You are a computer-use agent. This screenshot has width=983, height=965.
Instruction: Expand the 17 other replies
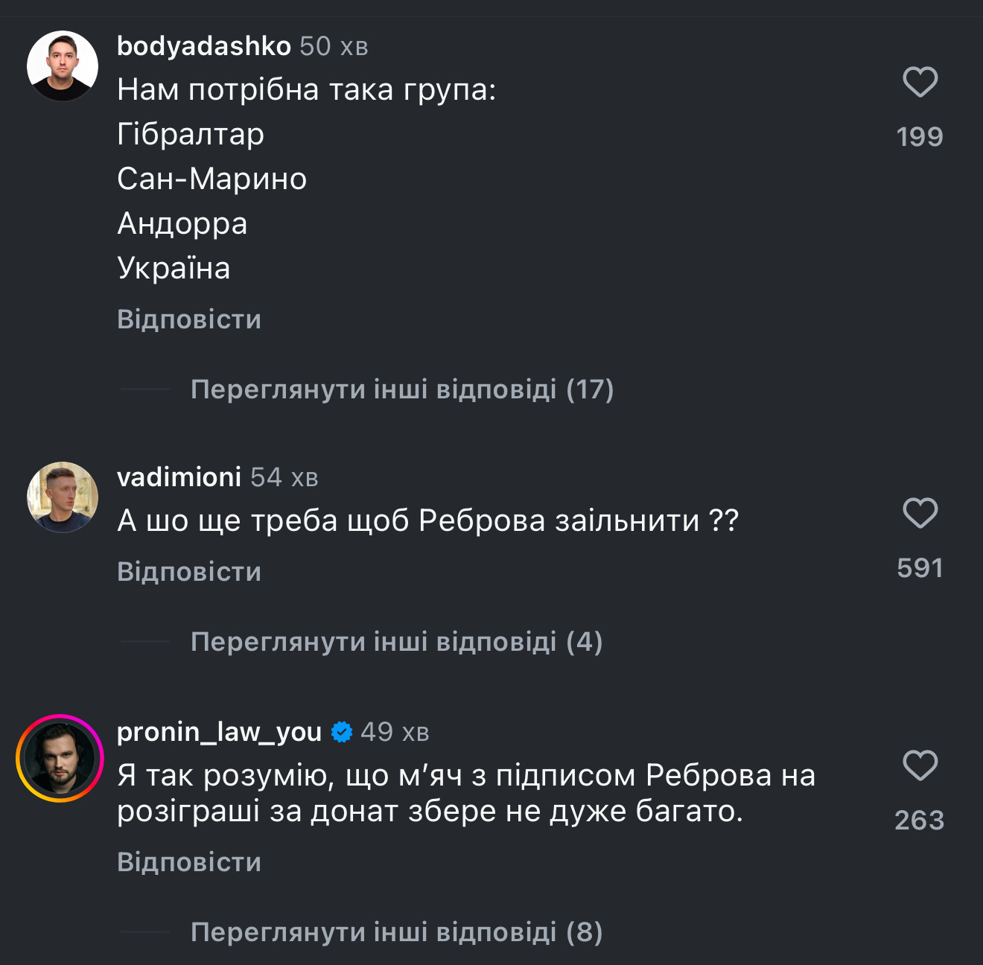pos(401,389)
